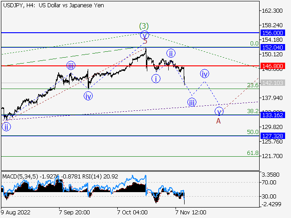Image resolution: width=291 pixels, height=218 pixels.
Task: Click the 150.120 price axis value
Action: pyautogui.click(x=272, y=54)
